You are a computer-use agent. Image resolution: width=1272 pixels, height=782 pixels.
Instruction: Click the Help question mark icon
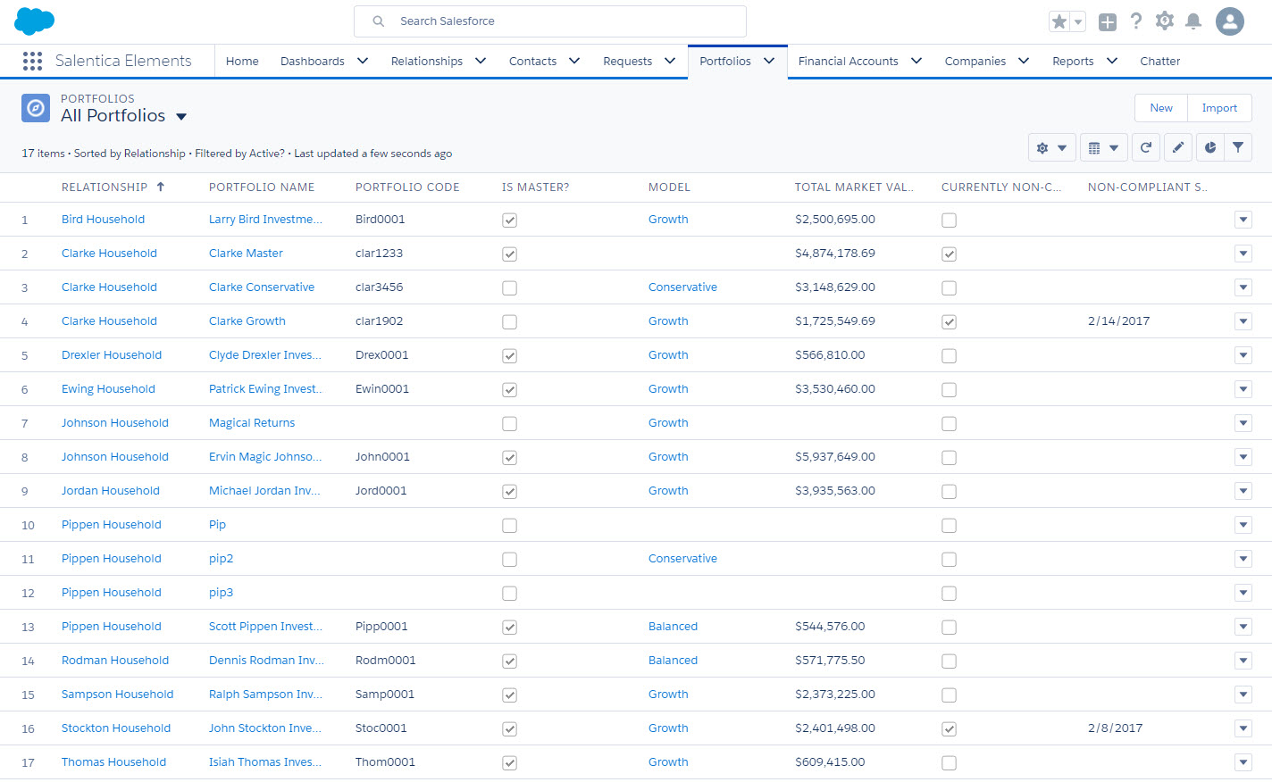(1135, 21)
